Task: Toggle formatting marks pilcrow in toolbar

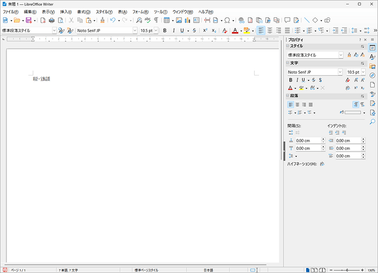Action: pos(156,20)
